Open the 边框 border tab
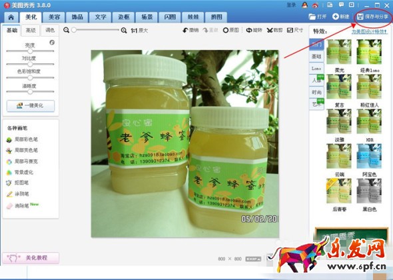This screenshot has width=393, height=280. click(124, 17)
